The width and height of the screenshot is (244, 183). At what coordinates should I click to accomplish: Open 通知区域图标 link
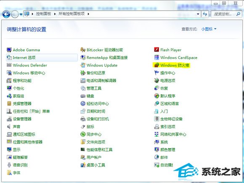point(24,134)
